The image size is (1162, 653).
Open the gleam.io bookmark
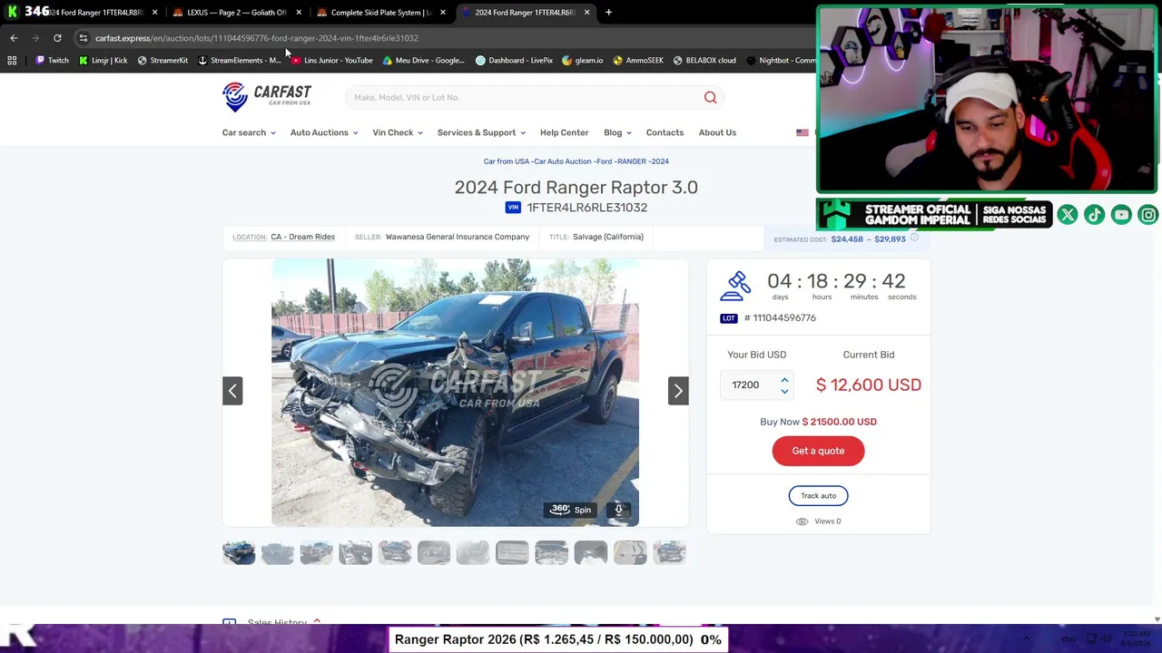(x=582, y=61)
